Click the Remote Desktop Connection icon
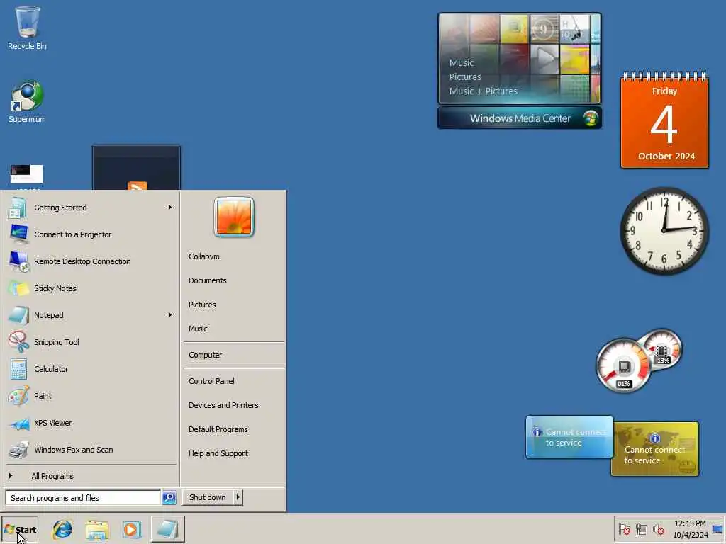 pyautogui.click(x=19, y=261)
